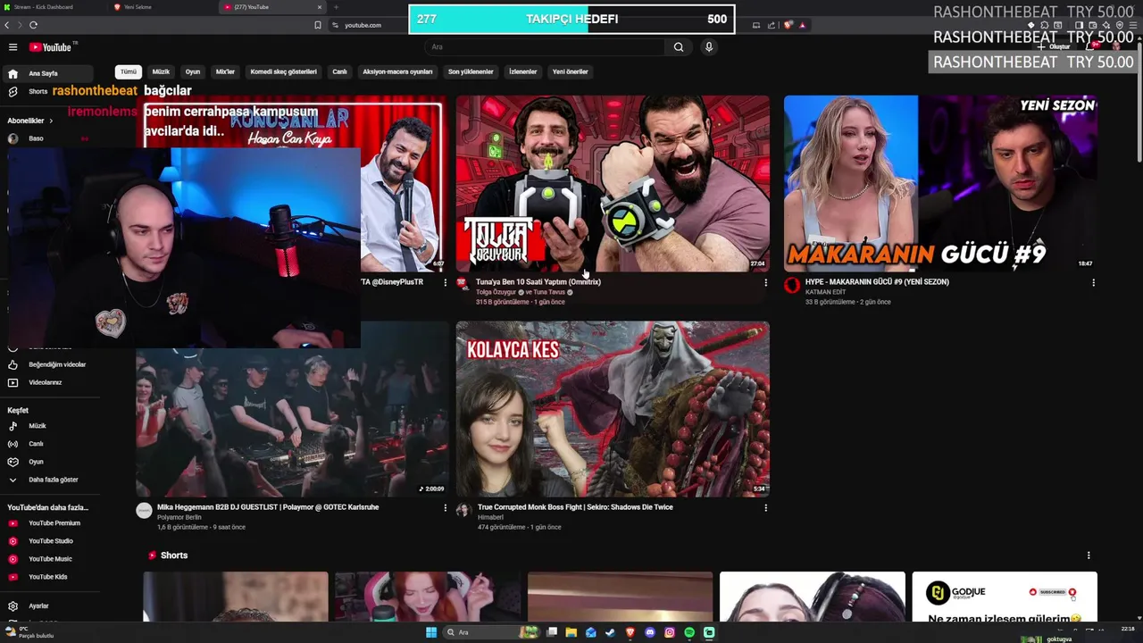Select the Komedi skeç gösterileri chip

click(283, 71)
